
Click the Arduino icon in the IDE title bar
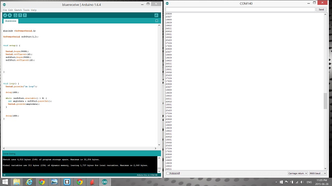(4, 4)
